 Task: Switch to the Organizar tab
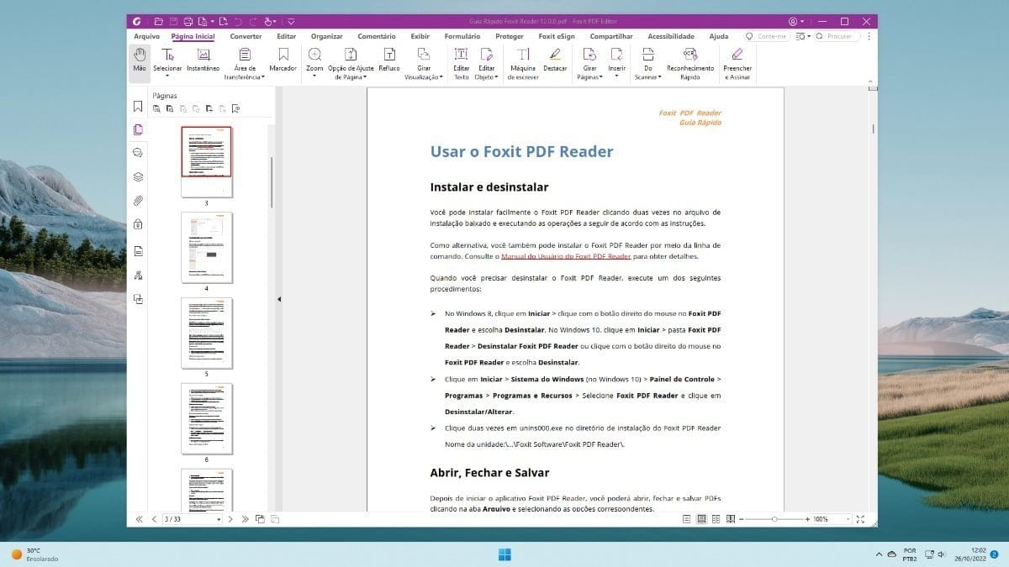pyautogui.click(x=326, y=36)
